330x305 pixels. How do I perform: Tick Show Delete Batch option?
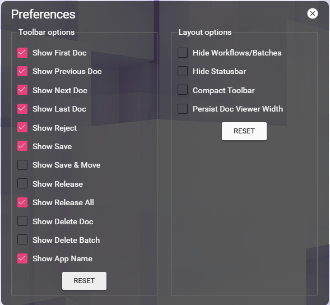coord(22,240)
